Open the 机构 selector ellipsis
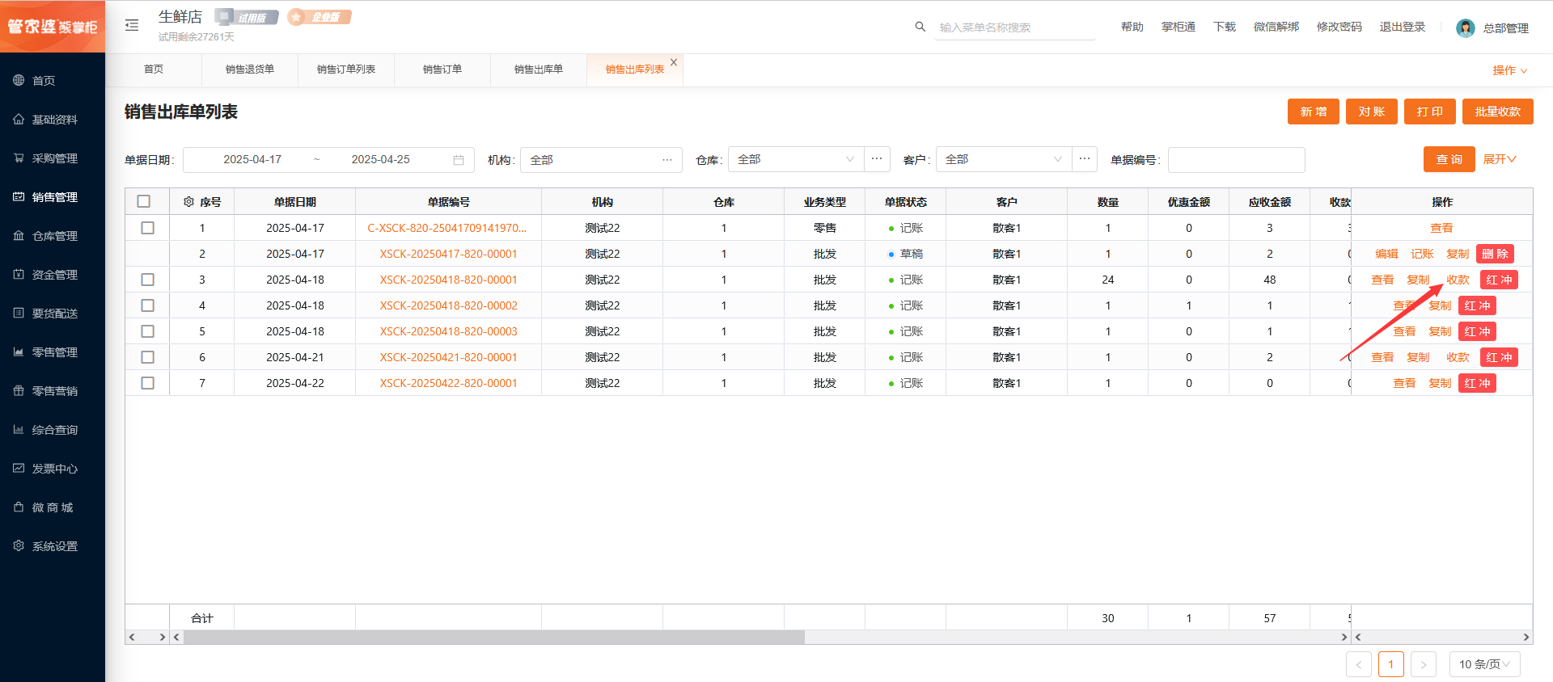Image resolution: width=1553 pixels, height=682 pixels. (667, 160)
